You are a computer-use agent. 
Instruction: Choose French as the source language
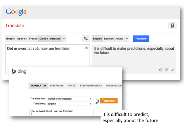33,39
